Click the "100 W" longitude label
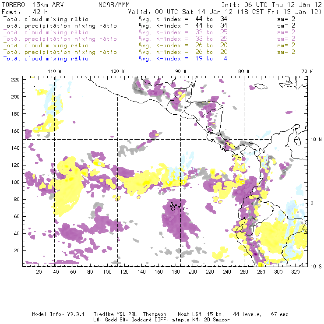This screenshot has width=324, height=324. [118, 71]
